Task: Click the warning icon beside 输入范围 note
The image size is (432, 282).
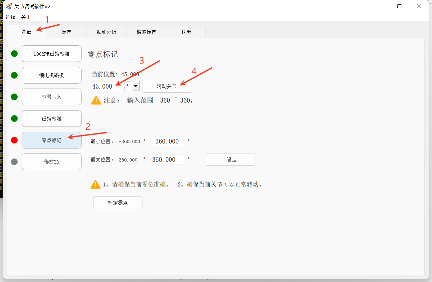Action: (96, 100)
